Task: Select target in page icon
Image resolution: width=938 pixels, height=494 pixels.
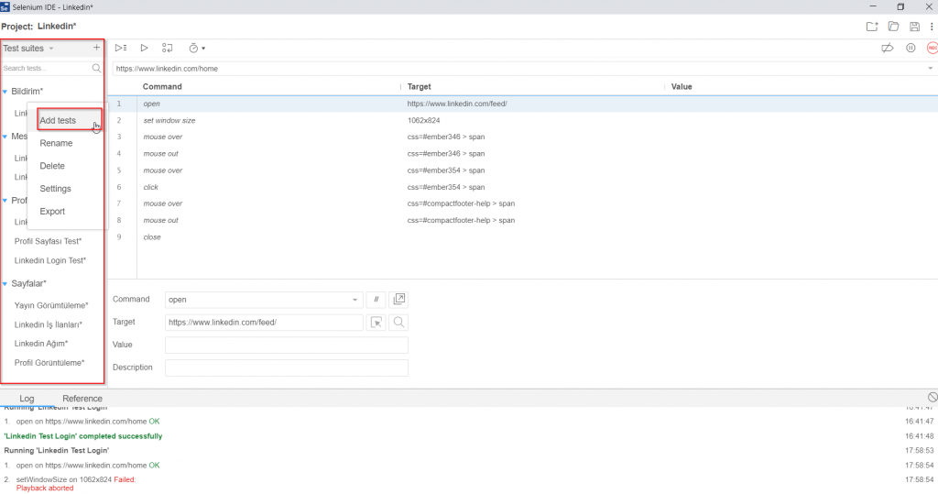Action: click(x=376, y=322)
